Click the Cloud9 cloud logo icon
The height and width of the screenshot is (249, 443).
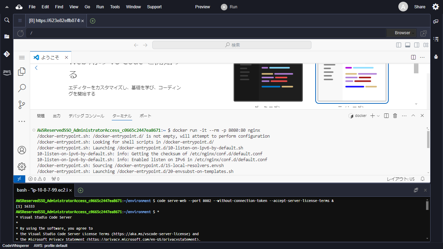[19, 7]
